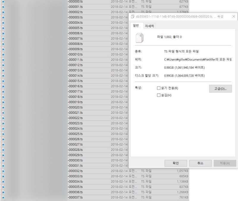
Task: Select file name -000026.ts
Action: click(x=75, y=139)
